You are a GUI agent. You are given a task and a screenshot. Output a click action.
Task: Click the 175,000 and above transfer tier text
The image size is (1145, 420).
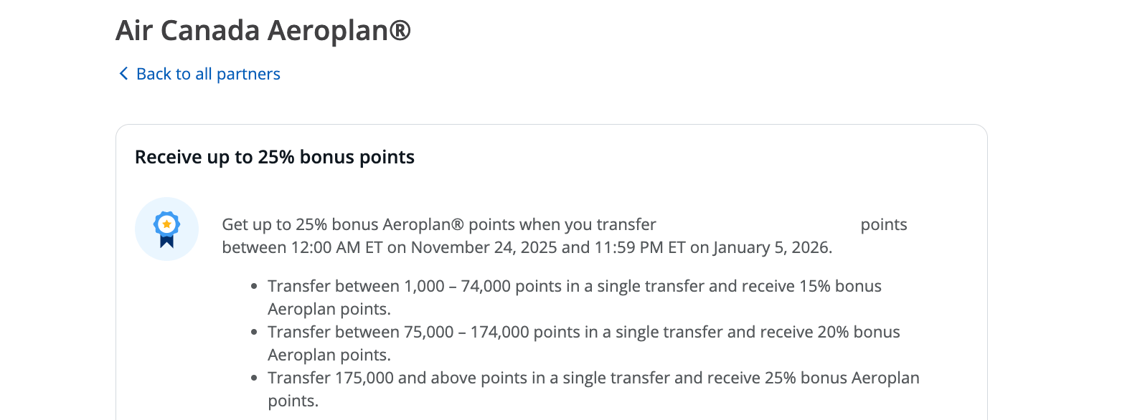click(593, 377)
